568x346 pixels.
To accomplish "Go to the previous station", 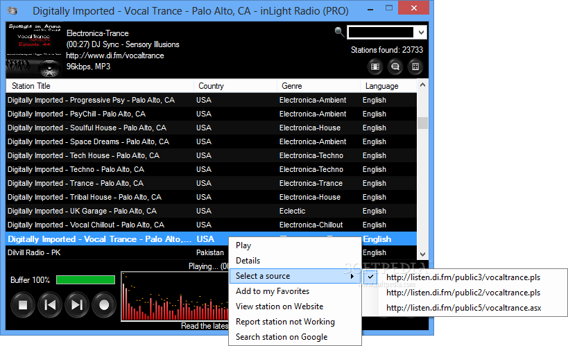I will pos(50,304).
